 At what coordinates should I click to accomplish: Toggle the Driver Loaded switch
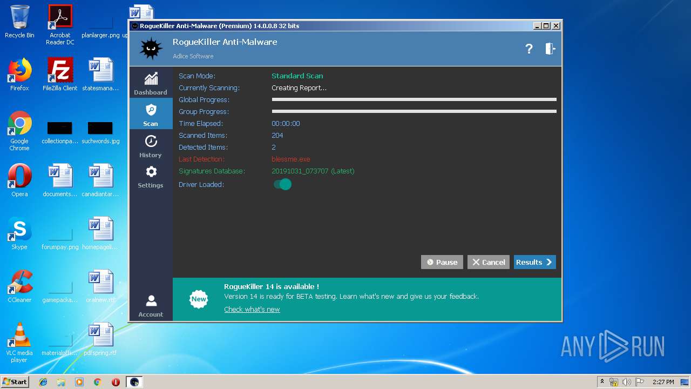[282, 184]
